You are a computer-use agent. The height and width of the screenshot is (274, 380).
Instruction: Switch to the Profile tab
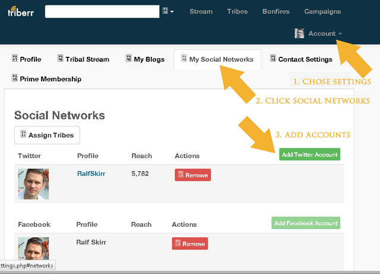coord(27,59)
